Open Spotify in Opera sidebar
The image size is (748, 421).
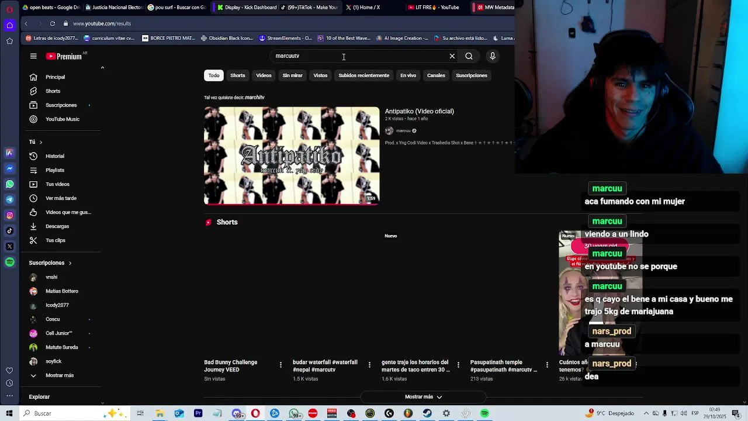[x=9, y=263]
